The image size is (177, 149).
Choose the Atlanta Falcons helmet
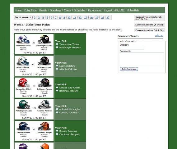[44, 61]
